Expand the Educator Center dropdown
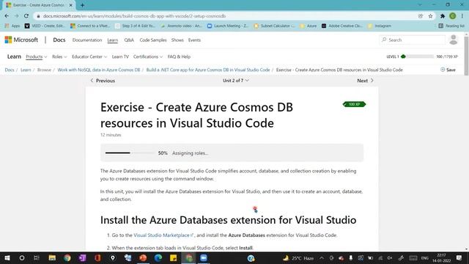The width and height of the screenshot is (469, 264). 89,56
